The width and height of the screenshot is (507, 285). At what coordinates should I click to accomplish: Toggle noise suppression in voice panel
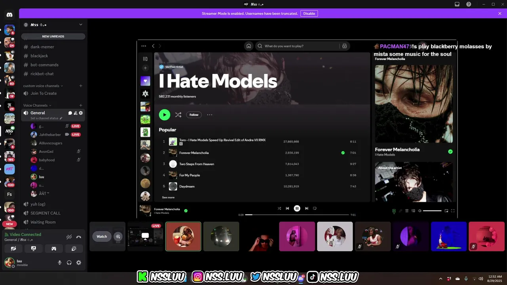tap(69, 237)
